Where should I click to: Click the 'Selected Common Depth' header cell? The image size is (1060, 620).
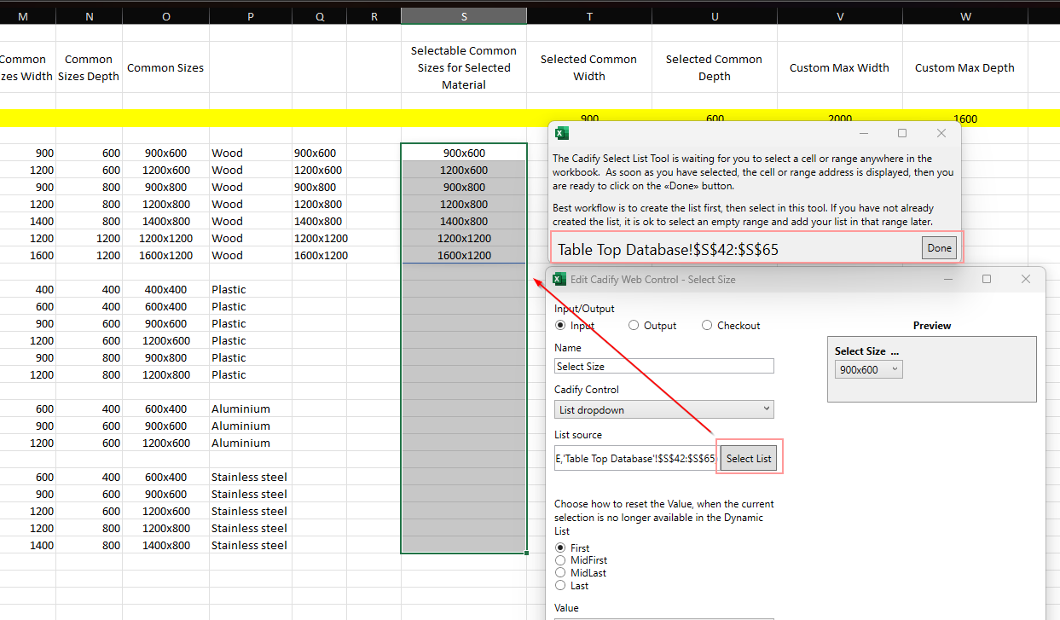click(715, 67)
